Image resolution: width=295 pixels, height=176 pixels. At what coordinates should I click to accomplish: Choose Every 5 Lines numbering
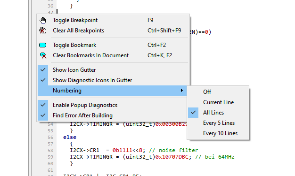coord(218,123)
